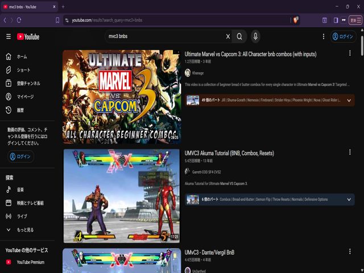
Task: Click the browser 更新 update menu button
Action: click(x=355, y=20)
